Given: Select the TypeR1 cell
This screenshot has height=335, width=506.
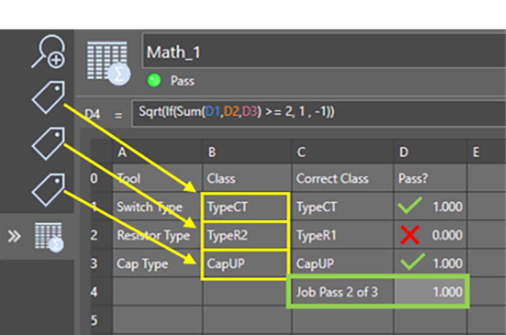Looking at the screenshot, I should click(343, 235).
